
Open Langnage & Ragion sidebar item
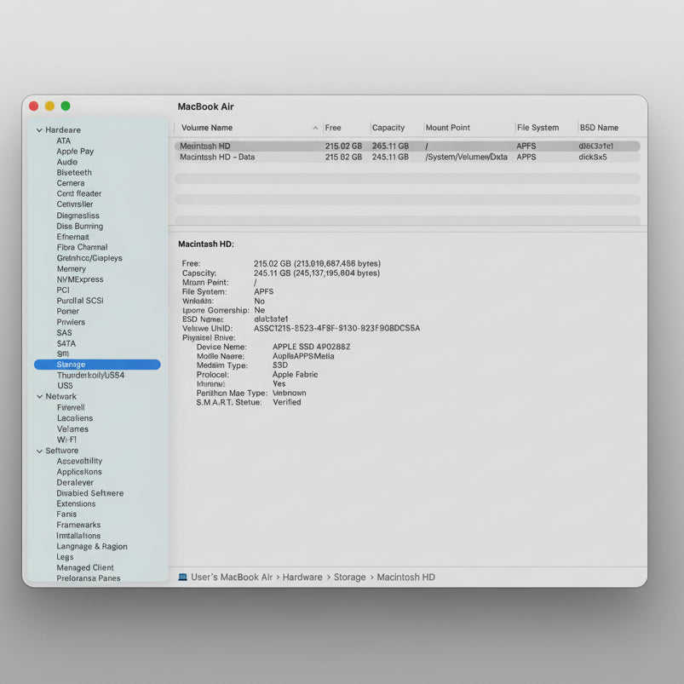tap(92, 547)
